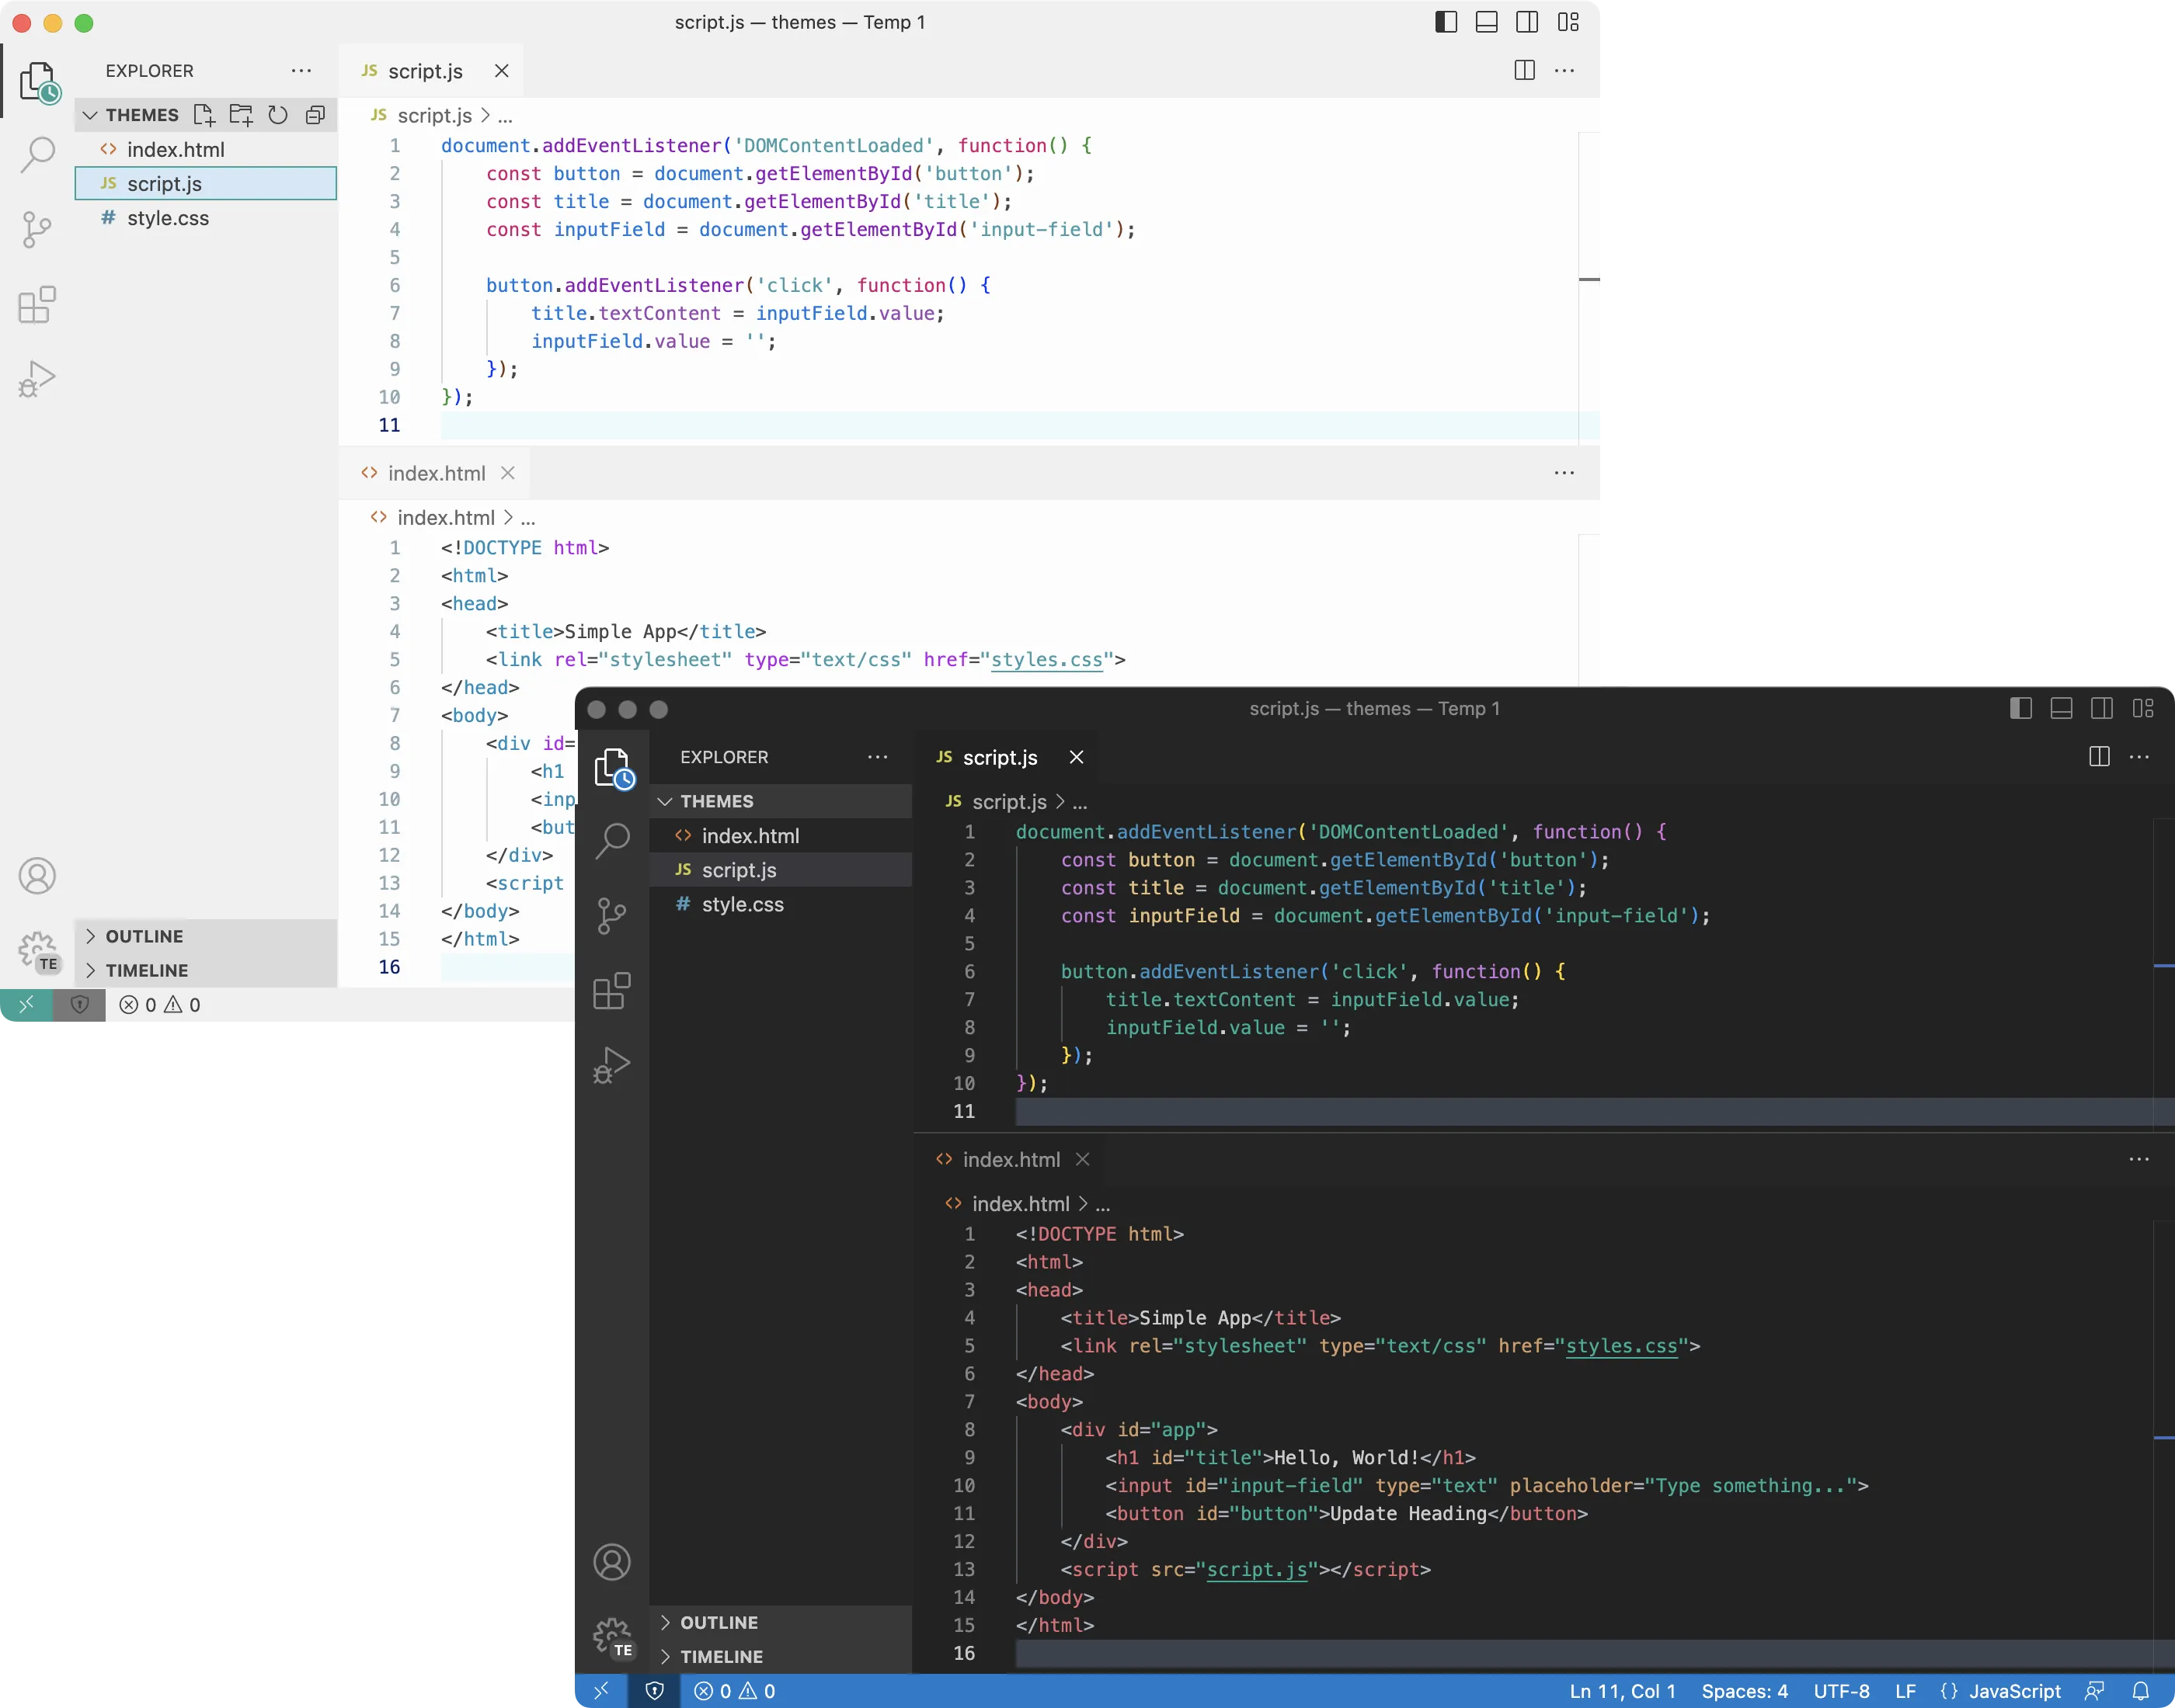Screen dimensions: 2175x1708
Task: Close script.js tab in light window
Action: 503,71
